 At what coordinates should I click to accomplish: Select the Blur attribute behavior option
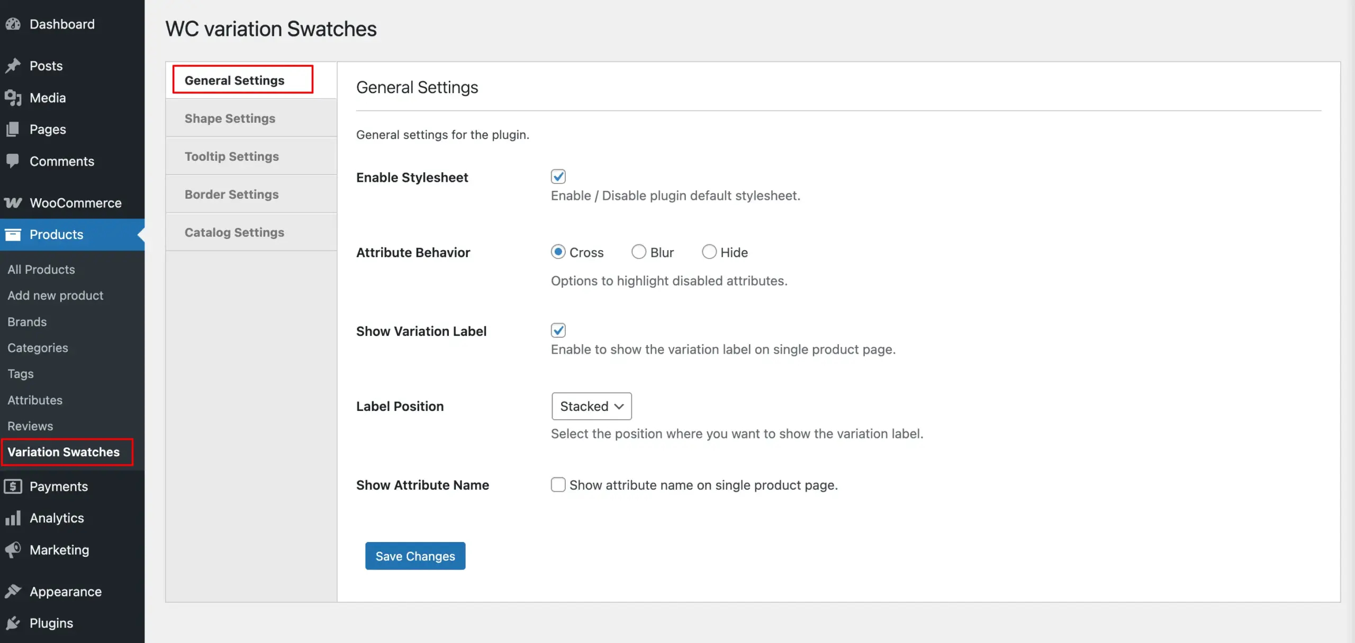pos(638,252)
